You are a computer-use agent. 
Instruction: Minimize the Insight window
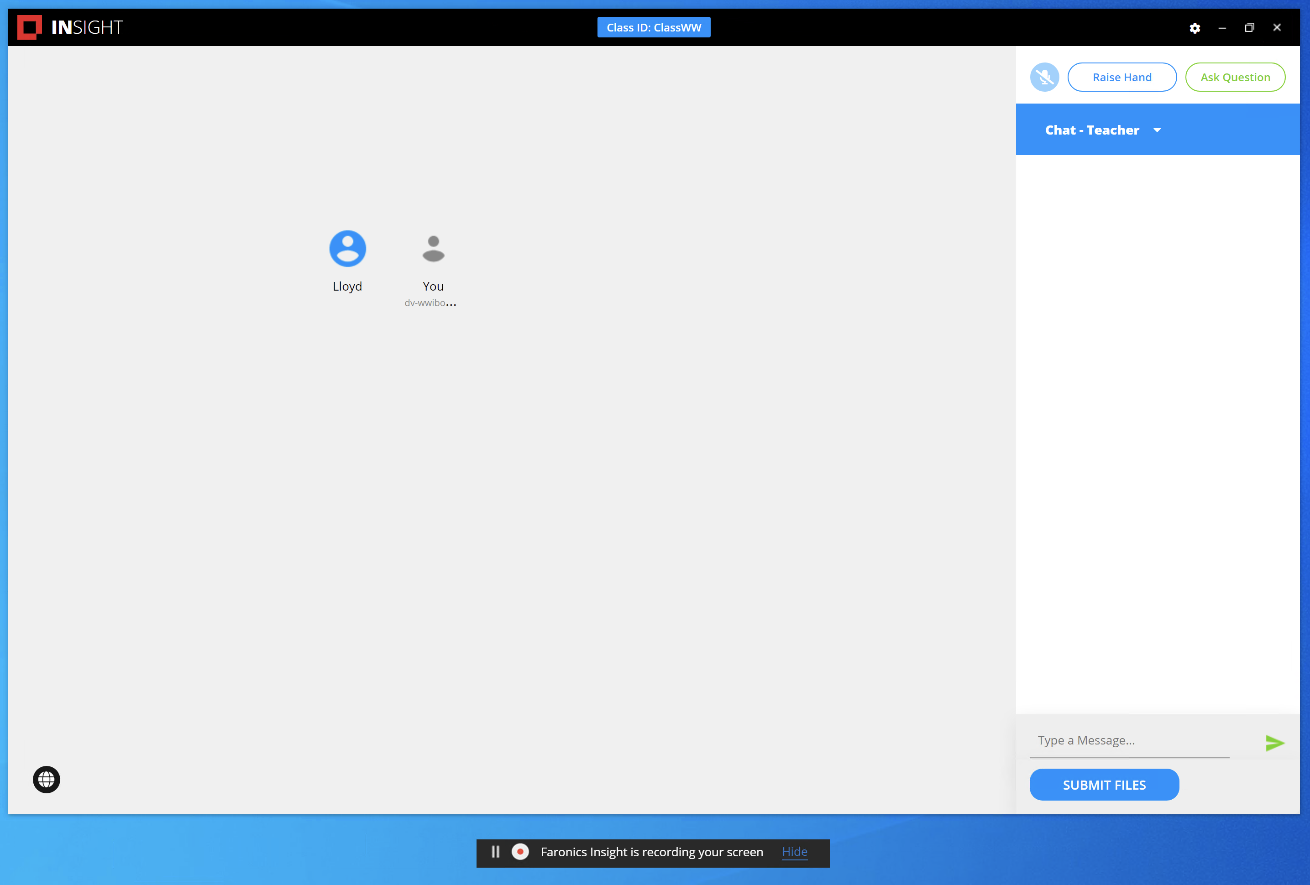point(1221,28)
